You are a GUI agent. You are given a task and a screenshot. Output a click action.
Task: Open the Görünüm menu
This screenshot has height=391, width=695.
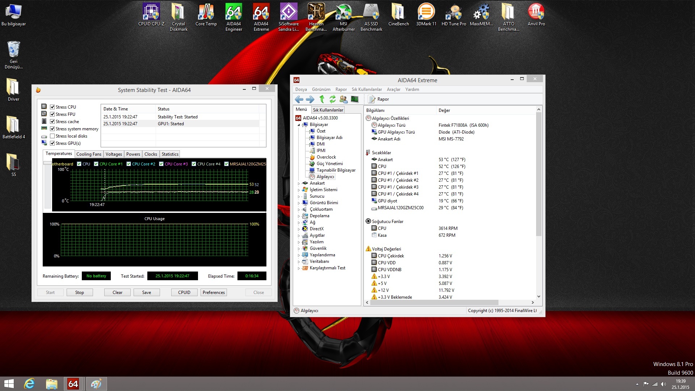point(321,89)
